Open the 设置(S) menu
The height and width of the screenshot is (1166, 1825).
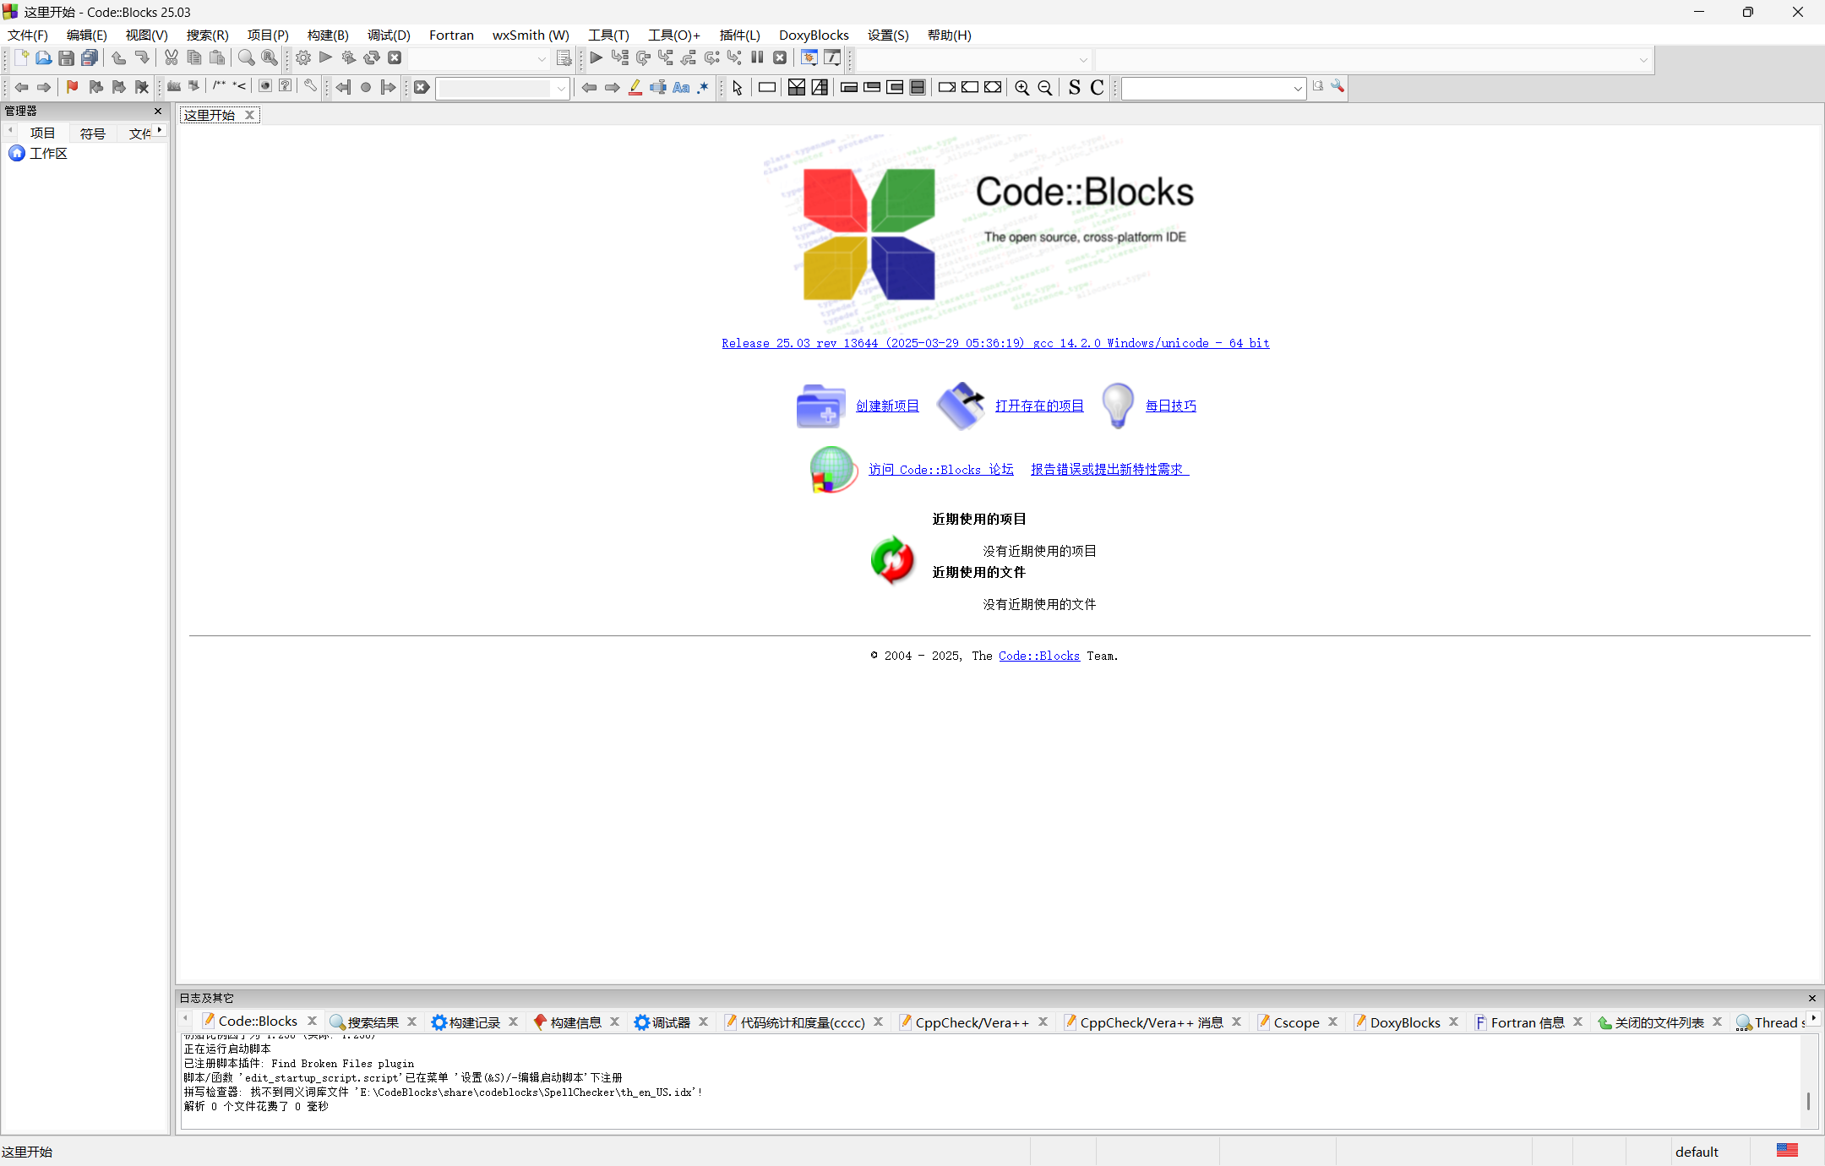tap(888, 35)
